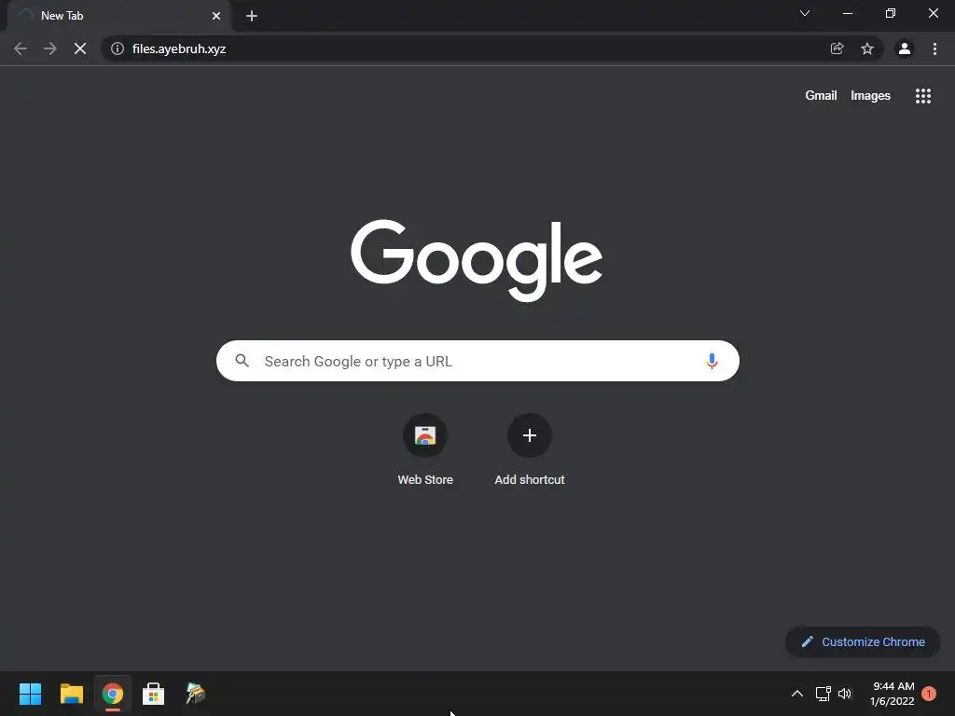Open network status tray icon
The width and height of the screenshot is (955, 716).
[x=823, y=694]
